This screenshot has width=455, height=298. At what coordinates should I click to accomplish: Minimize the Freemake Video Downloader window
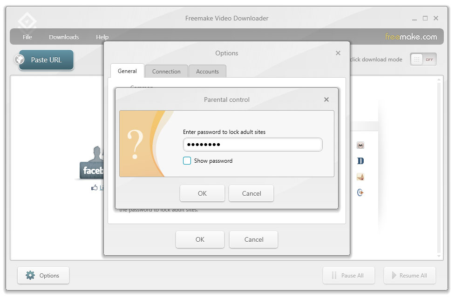click(x=414, y=19)
